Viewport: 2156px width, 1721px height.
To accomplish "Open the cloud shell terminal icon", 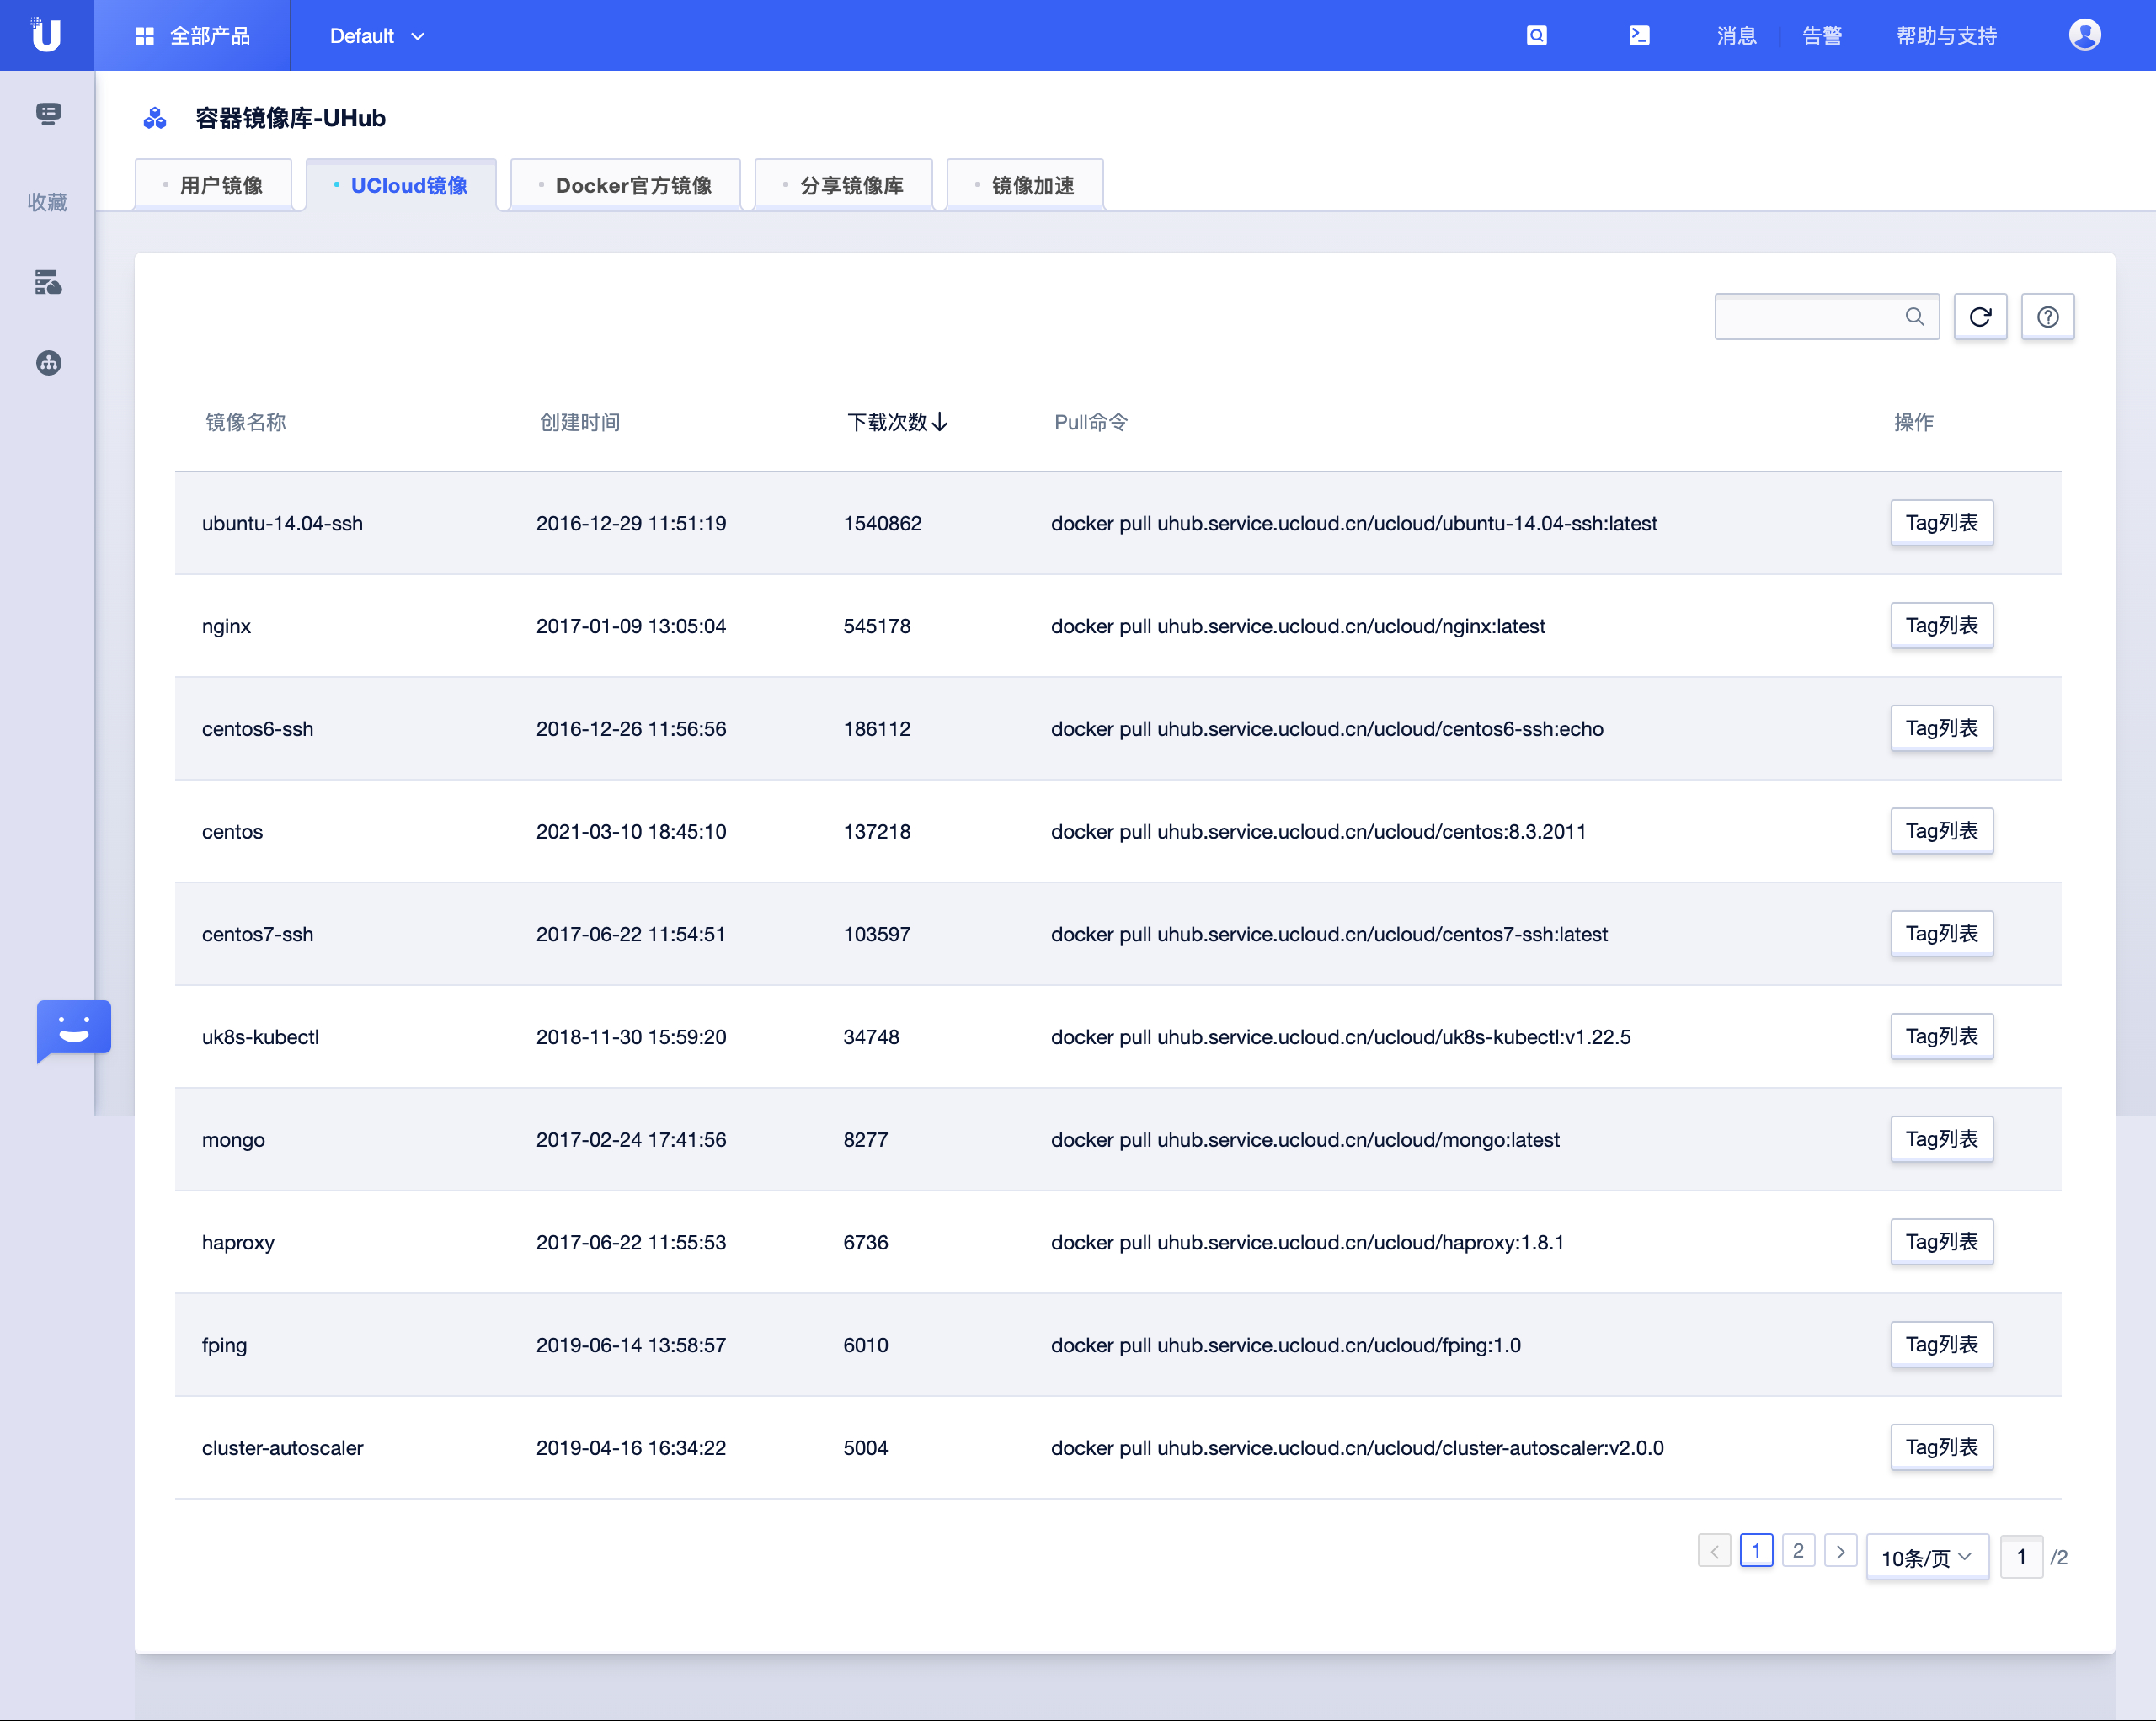I will click(x=1639, y=36).
